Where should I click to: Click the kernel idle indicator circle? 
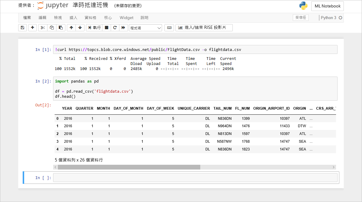point(340,18)
